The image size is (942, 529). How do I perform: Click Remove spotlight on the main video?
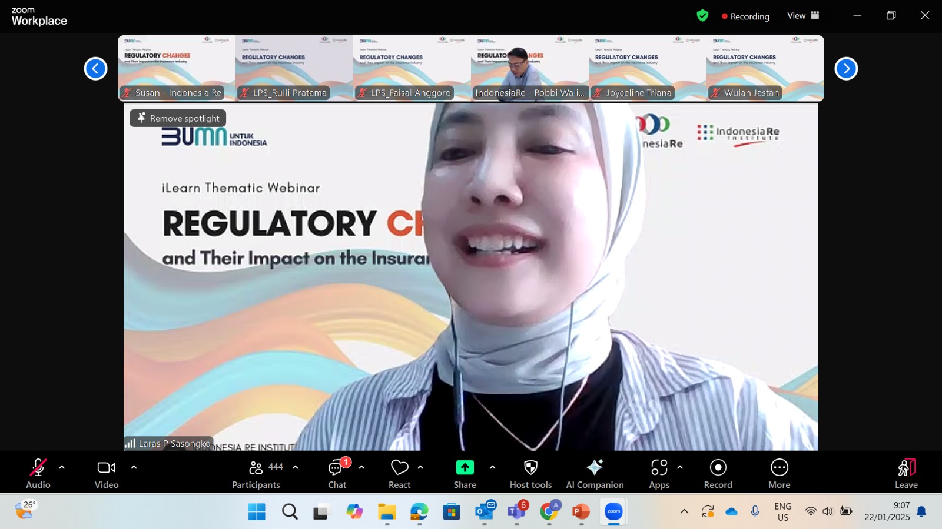point(178,118)
